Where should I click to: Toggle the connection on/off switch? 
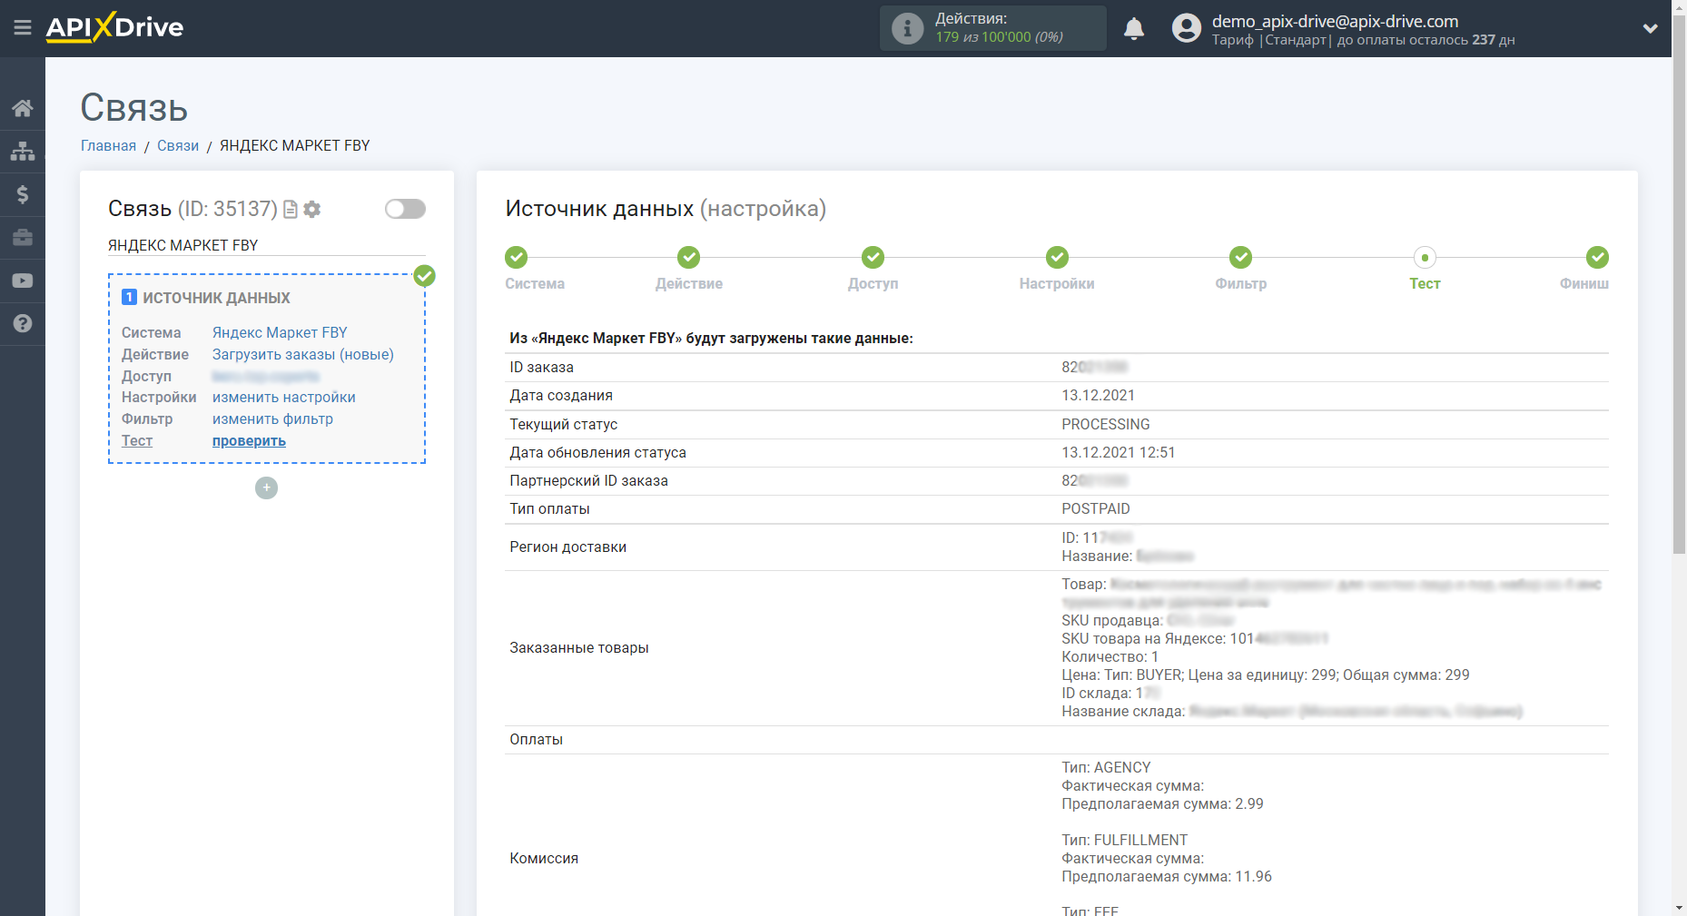tap(405, 209)
